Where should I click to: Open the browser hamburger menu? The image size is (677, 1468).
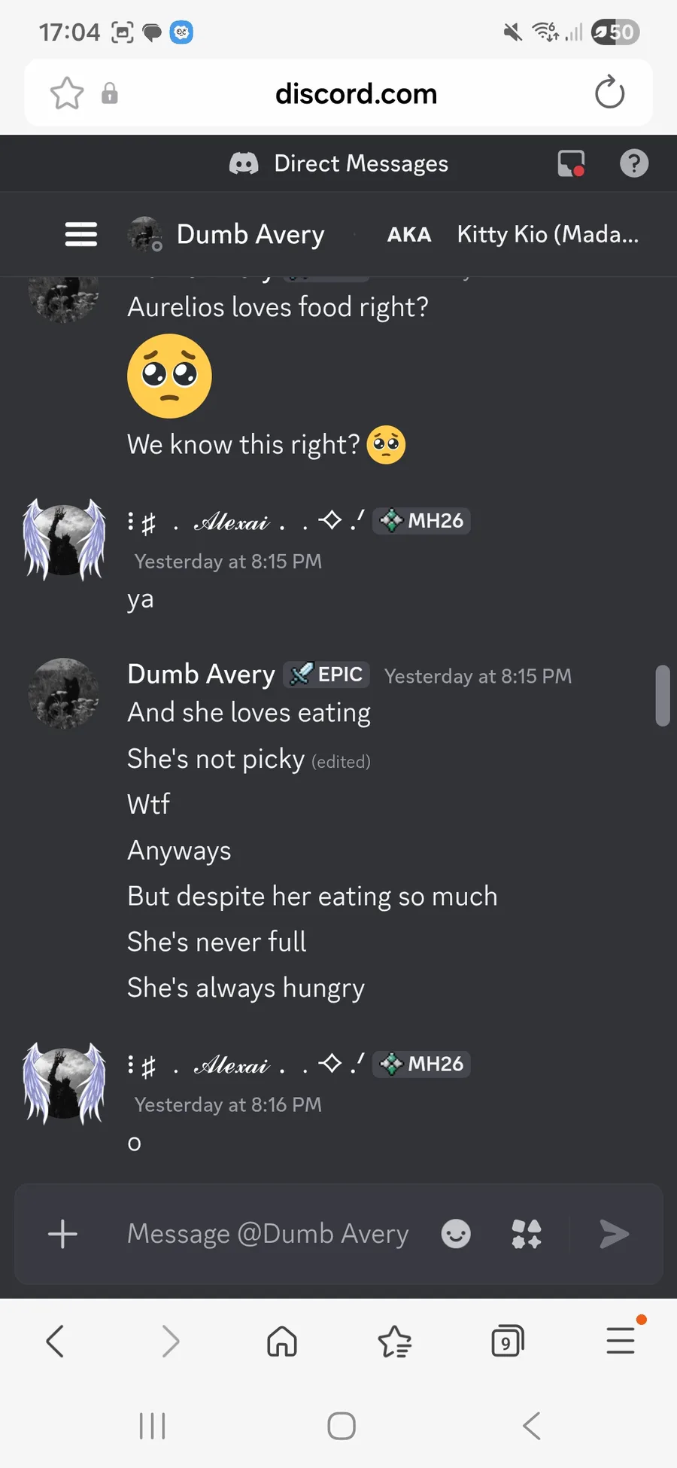coord(621,1341)
